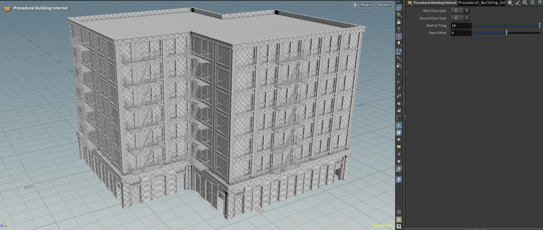Click the green square display option icon
The width and height of the screenshot is (543, 230).
[x=399, y=147]
